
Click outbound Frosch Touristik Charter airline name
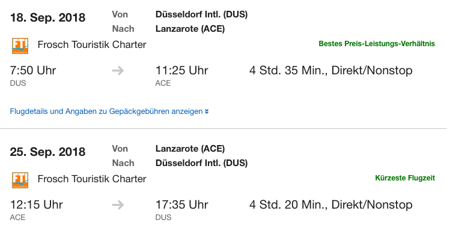pos(92,45)
